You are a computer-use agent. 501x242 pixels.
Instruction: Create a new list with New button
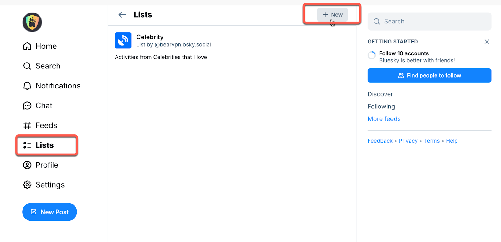point(332,15)
